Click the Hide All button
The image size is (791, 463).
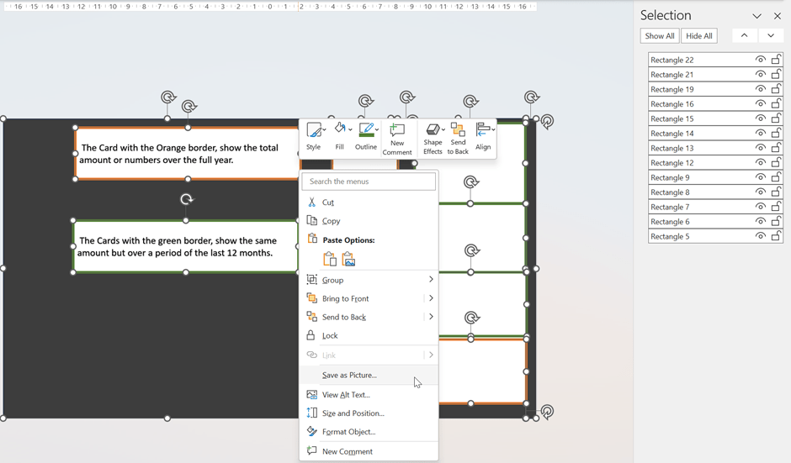(698, 36)
